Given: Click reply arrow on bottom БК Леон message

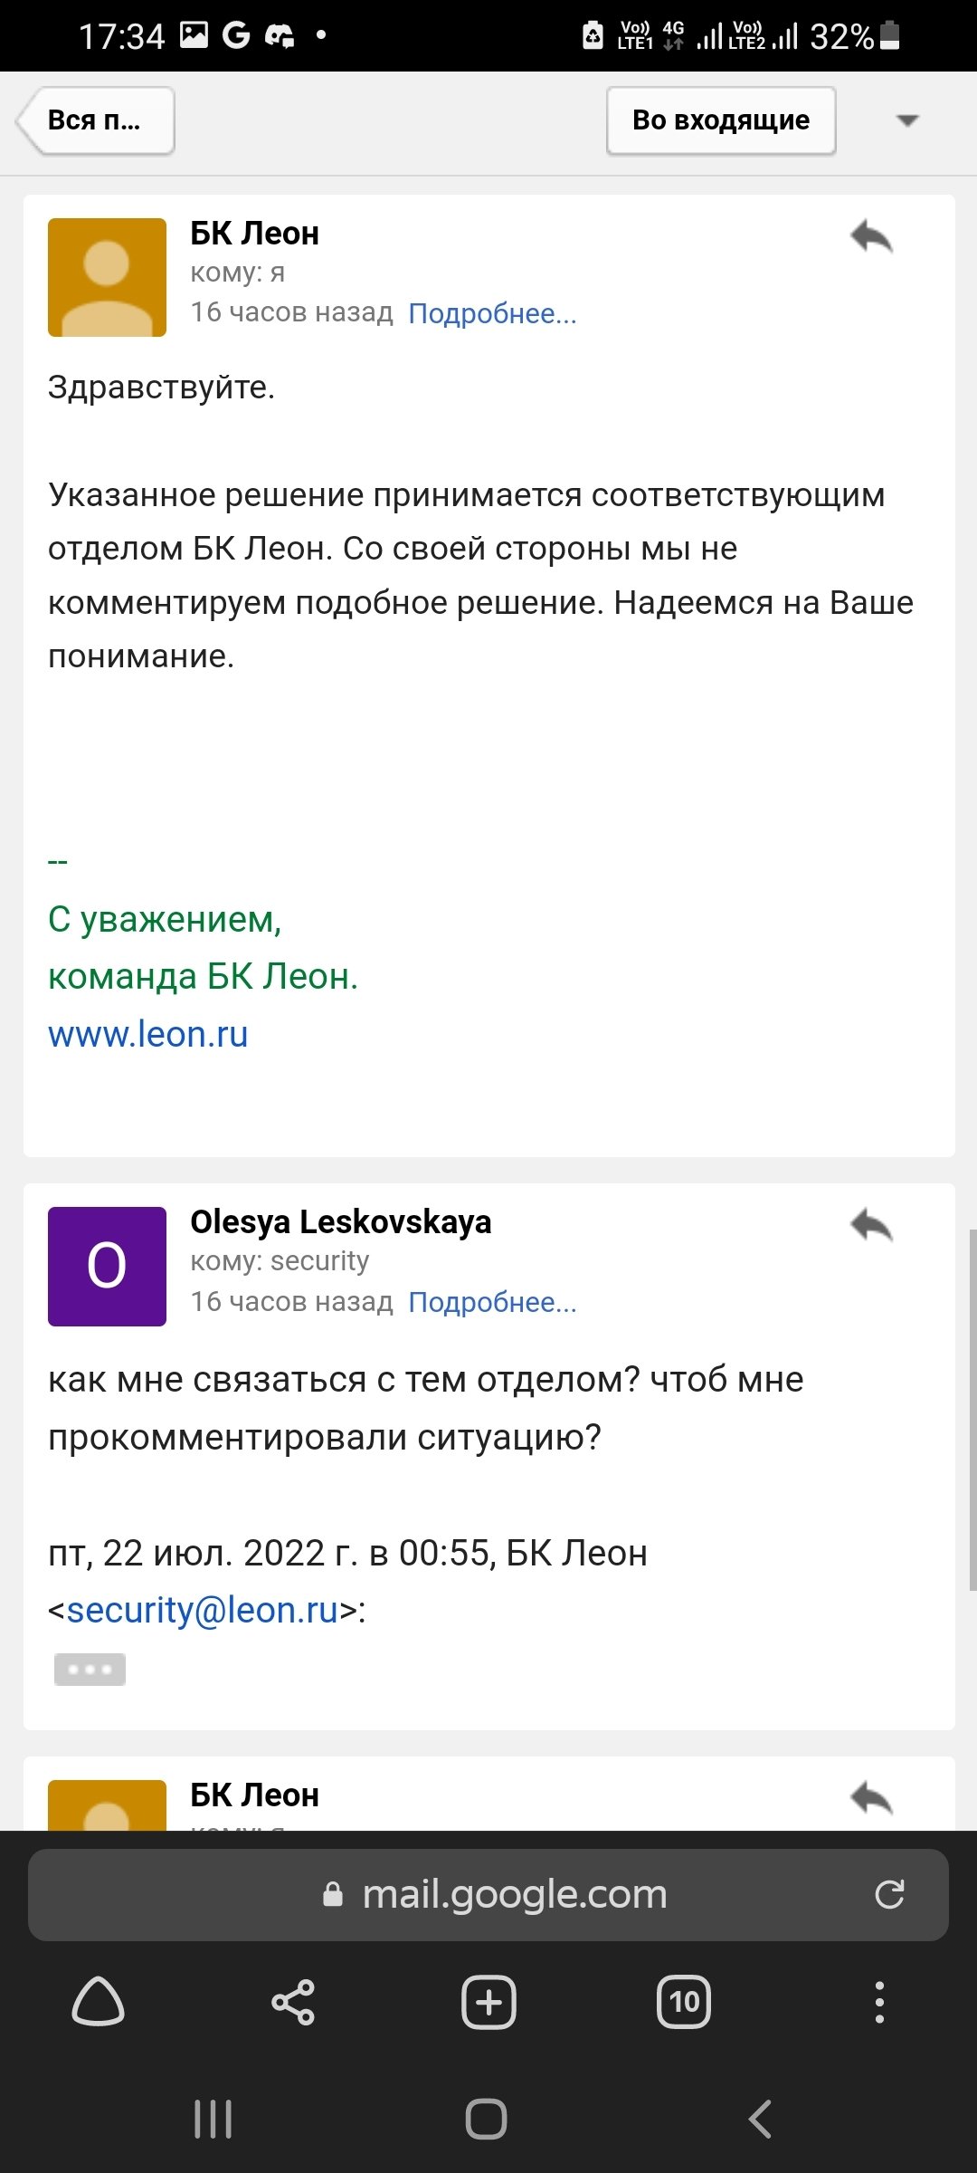Looking at the screenshot, I should coord(871,1796).
